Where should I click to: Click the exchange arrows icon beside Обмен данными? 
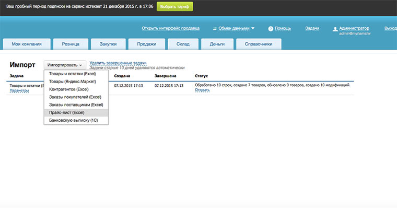tap(215, 29)
